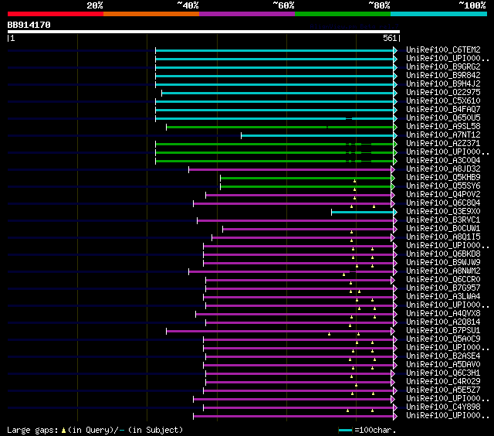The height and width of the screenshot is (436, 494).
Task: Click the green ~80% identity legend bar
Action: tap(343, 14)
